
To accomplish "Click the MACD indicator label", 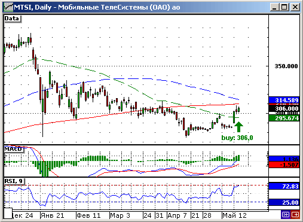I will coord(14,149).
